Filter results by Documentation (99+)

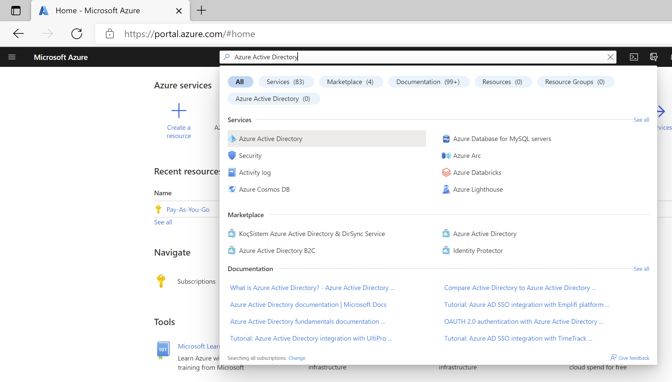429,82
